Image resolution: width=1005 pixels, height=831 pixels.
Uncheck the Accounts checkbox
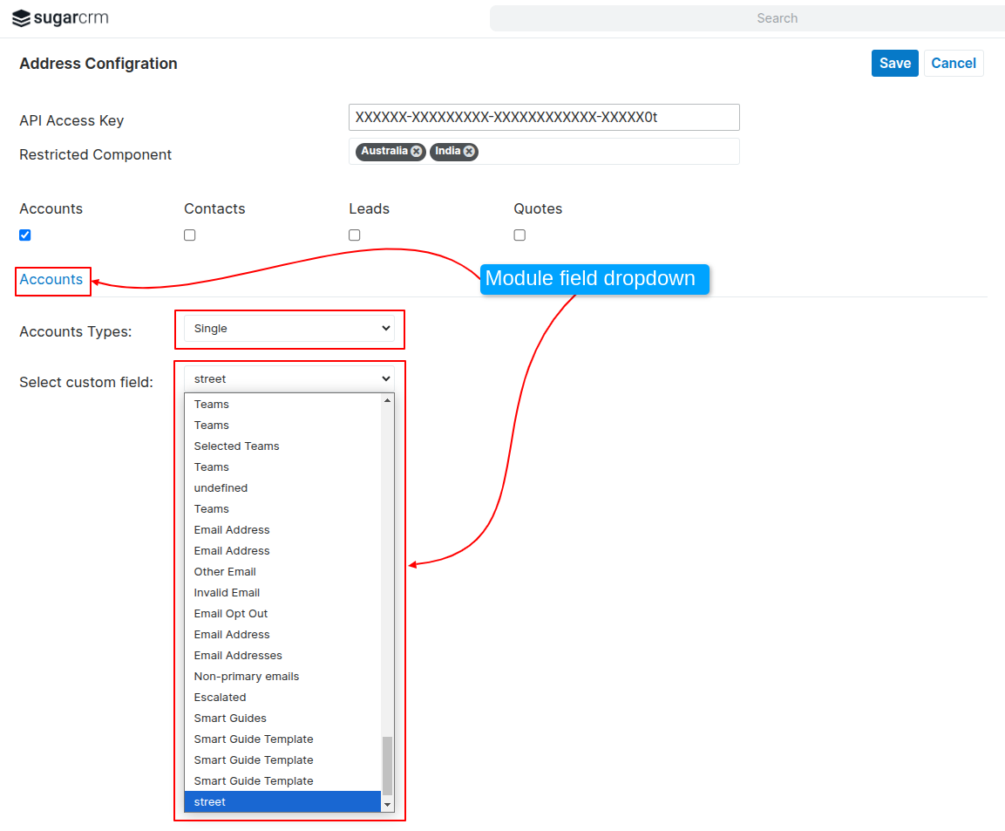tap(25, 235)
